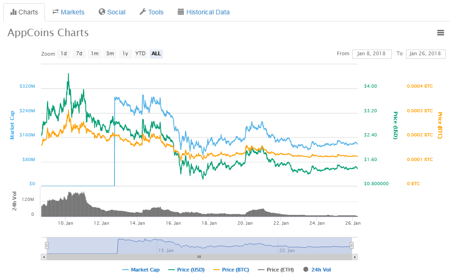Set zoom to 3m

(110, 53)
